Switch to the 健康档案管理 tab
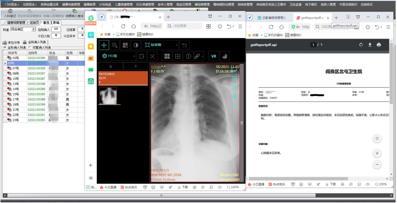Viewport: 397px width, 203px height. click(x=16, y=23)
